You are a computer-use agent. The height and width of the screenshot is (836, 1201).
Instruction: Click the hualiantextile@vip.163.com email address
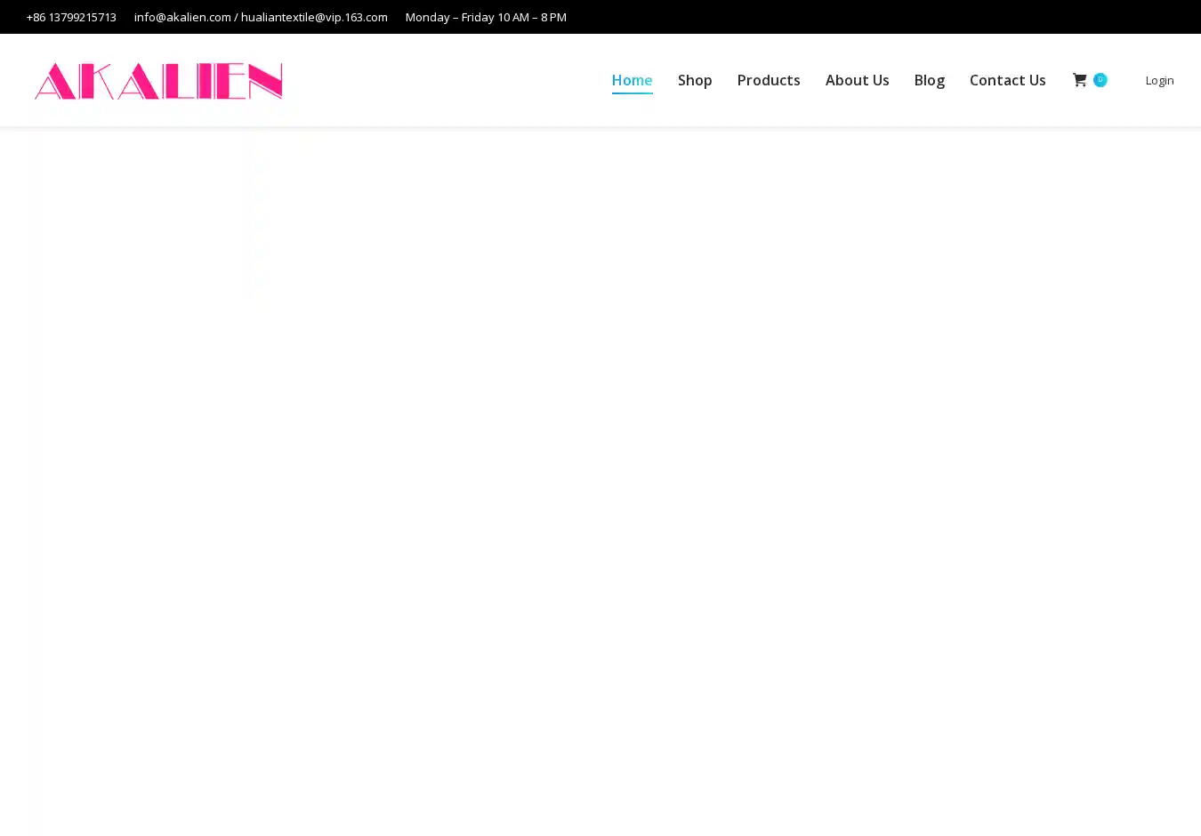pos(314,17)
